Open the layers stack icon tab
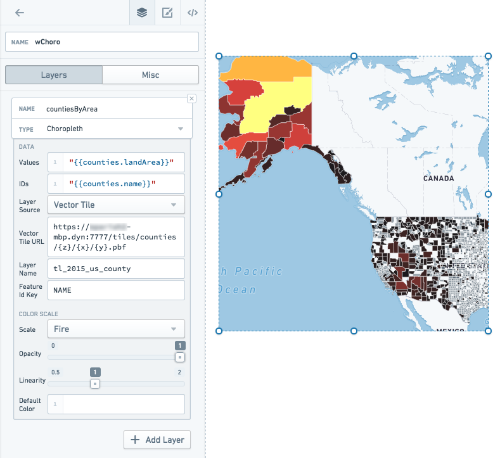Image resolution: width=500 pixels, height=458 pixels. click(x=142, y=13)
